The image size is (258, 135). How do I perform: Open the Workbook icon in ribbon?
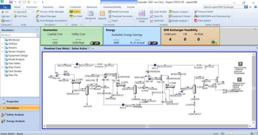90,16
